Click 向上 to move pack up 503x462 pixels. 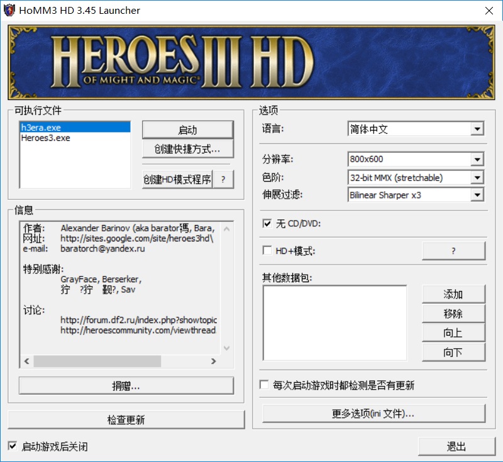tap(453, 333)
